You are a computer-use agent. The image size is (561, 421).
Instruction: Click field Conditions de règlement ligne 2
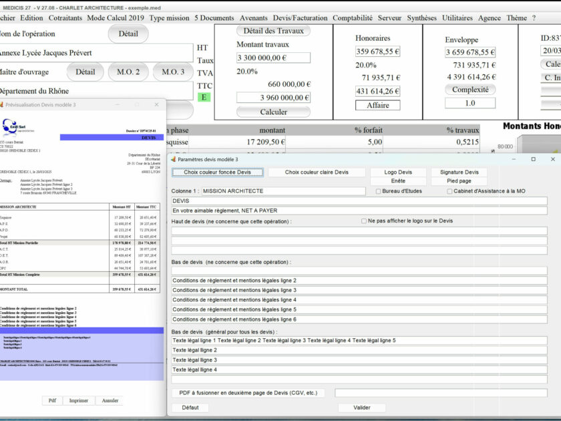tap(359, 280)
